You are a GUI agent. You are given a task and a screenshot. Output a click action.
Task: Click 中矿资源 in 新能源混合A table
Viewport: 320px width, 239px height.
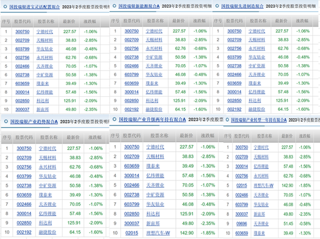click(154, 57)
